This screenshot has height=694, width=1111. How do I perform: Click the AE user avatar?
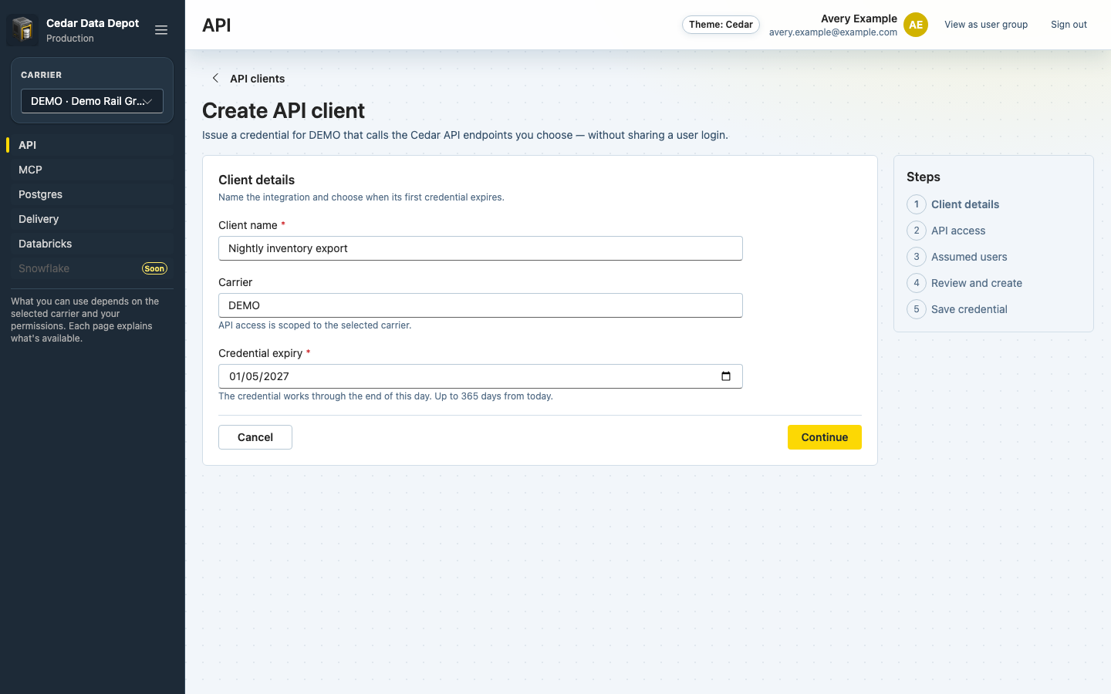pyautogui.click(x=916, y=25)
